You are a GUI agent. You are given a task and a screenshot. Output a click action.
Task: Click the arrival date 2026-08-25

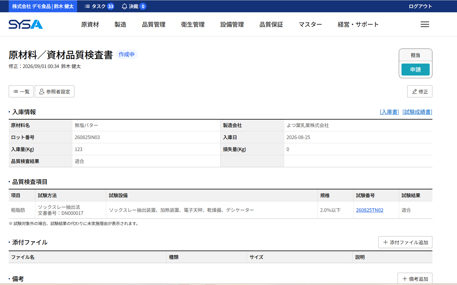[x=299, y=137]
